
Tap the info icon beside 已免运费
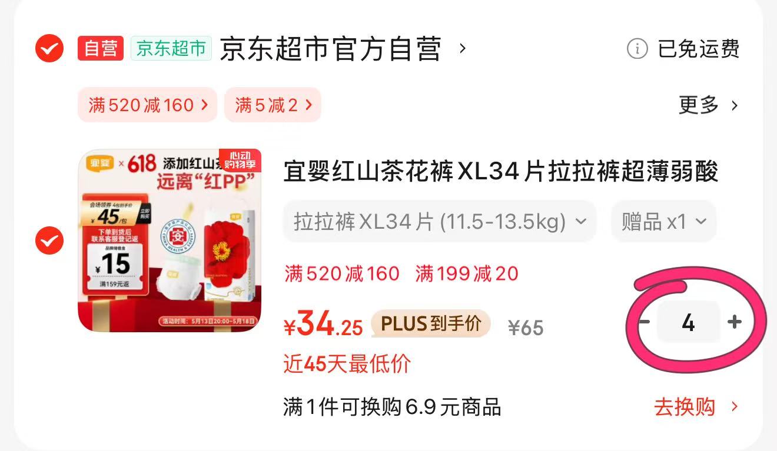point(637,49)
